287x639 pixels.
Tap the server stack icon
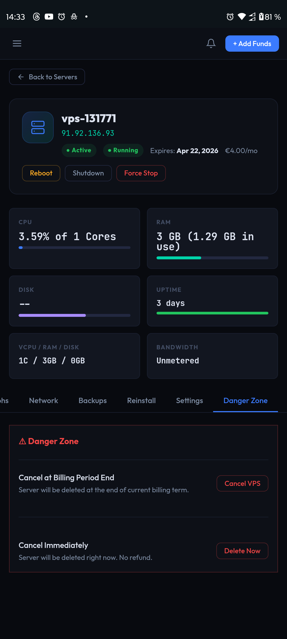[38, 127]
